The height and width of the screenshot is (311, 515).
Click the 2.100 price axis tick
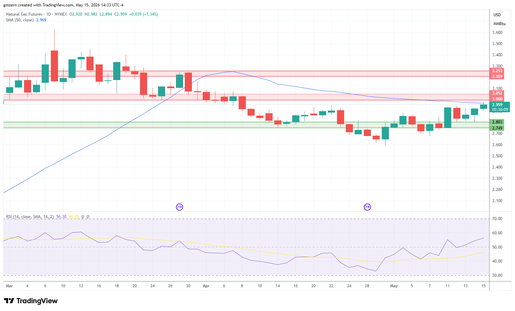coord(497,201)
